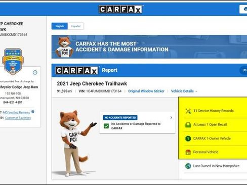Viewport: 247px width, 185px height.
Task: Select the Personal Vehicle entry
Action: tap(205, 152)
